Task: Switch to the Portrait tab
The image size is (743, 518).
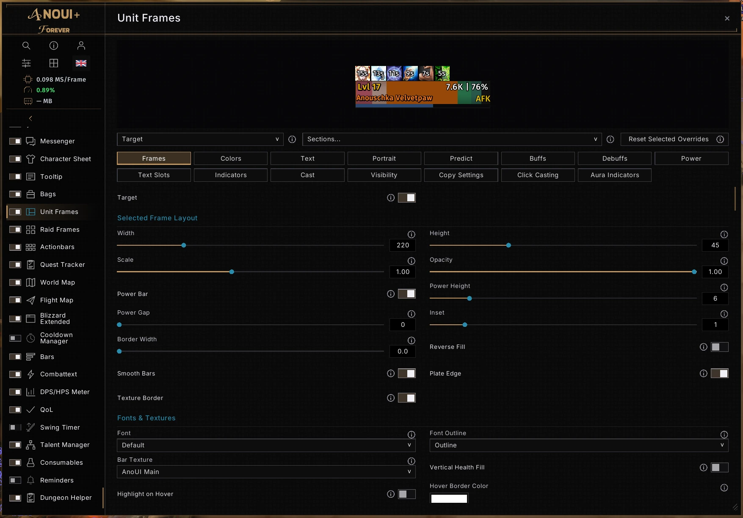Action: pos(384,159)
